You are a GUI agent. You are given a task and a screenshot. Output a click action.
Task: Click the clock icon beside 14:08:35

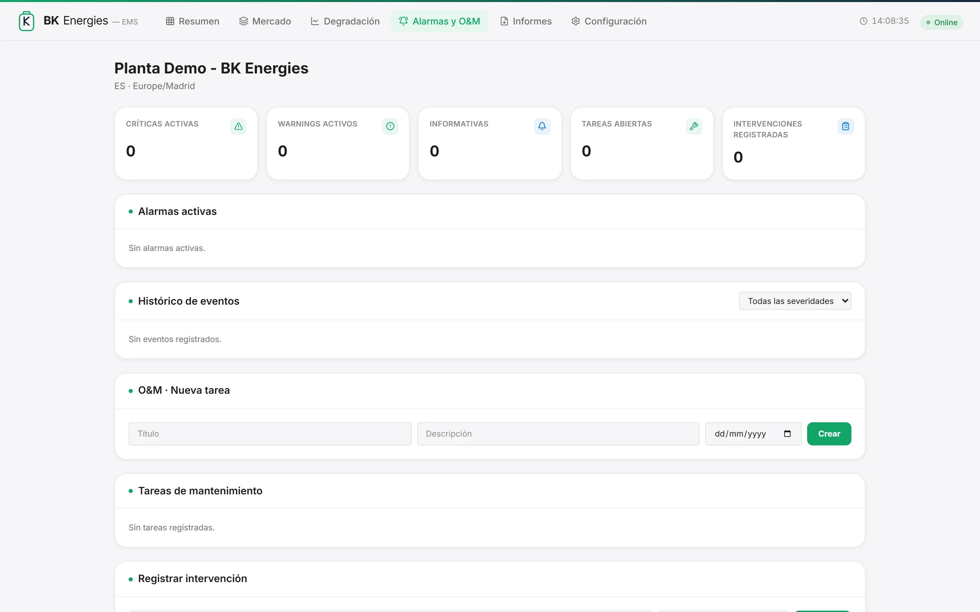tap(863, 21)
